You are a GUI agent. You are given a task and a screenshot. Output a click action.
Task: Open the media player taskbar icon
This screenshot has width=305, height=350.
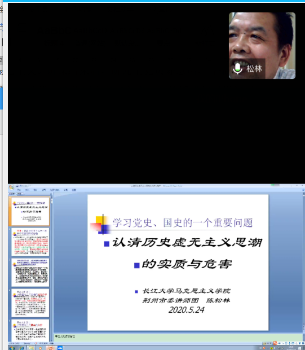[41, 348]
